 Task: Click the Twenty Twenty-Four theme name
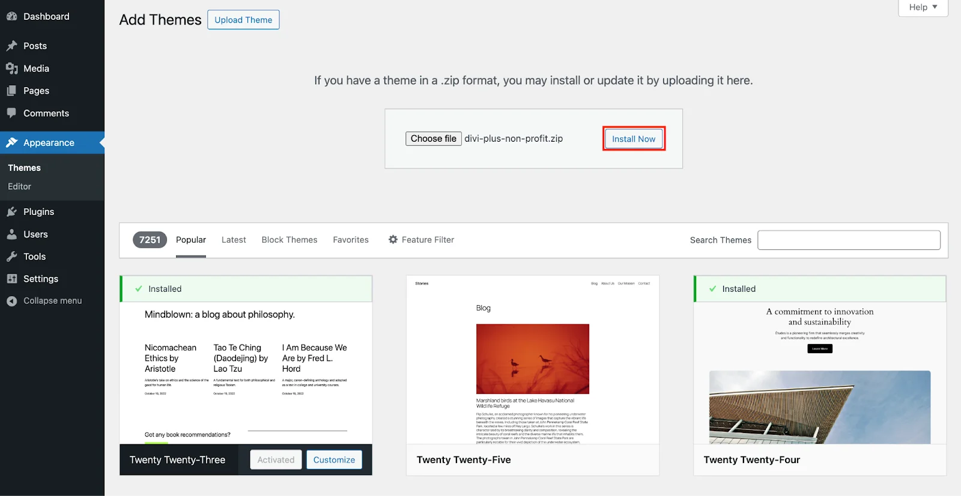pyautogui.click(x=752, y=460)
